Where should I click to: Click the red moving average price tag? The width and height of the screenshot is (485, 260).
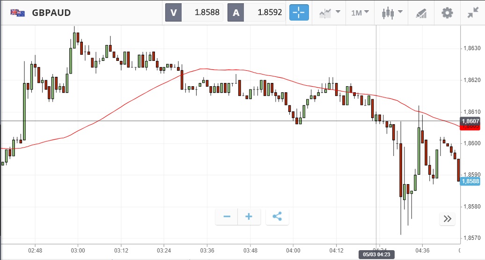[x=470, y=127]
